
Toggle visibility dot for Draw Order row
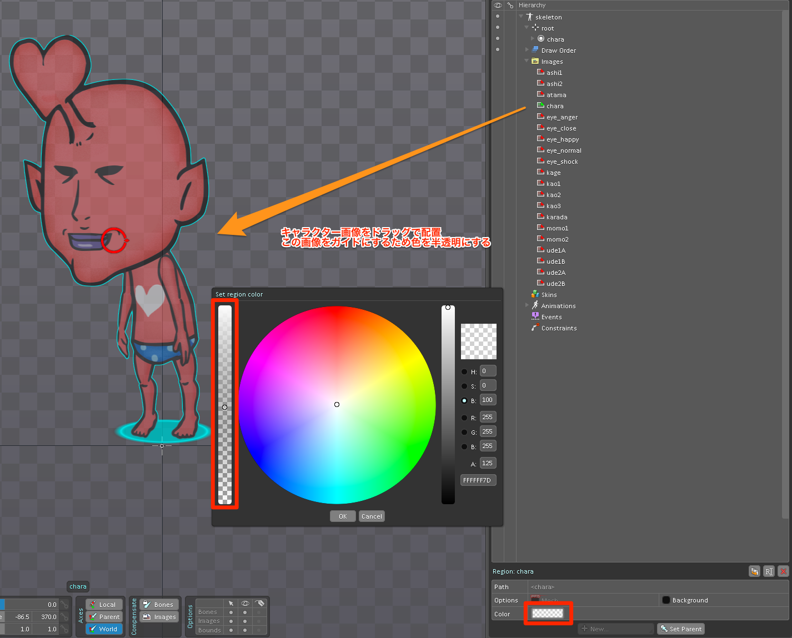(x=498, y=49)
